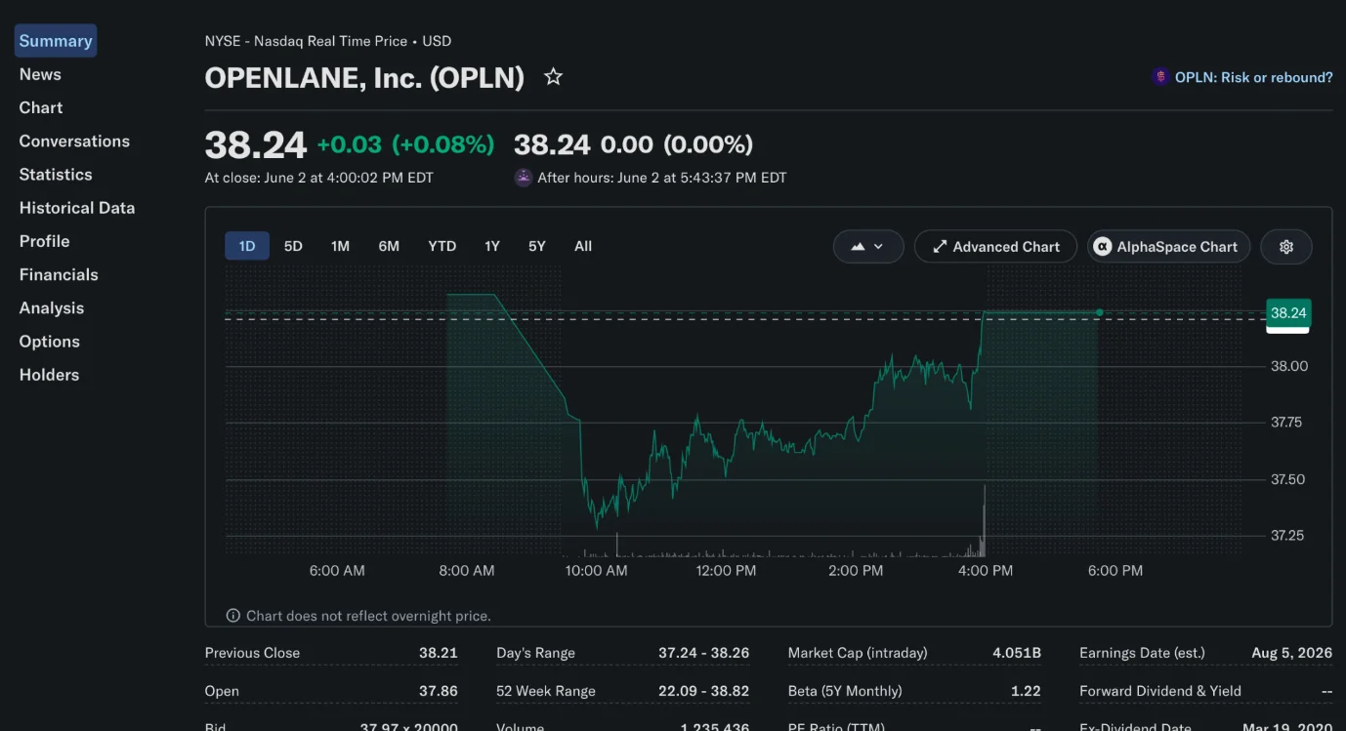Click Day's Range 37.24 - 38.26

point(703,653)
